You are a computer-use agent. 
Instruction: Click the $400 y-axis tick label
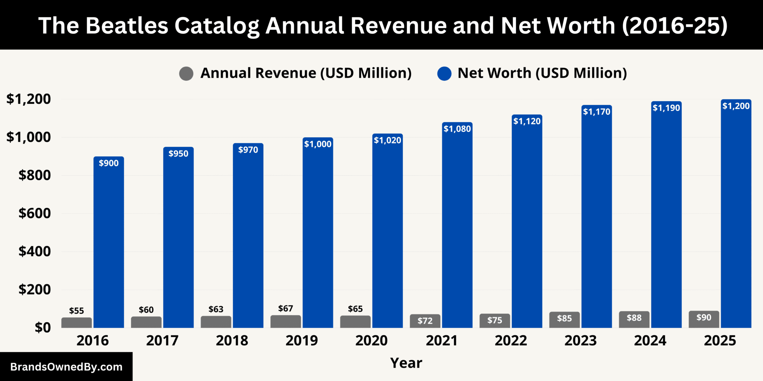click(x=35, y=252)
